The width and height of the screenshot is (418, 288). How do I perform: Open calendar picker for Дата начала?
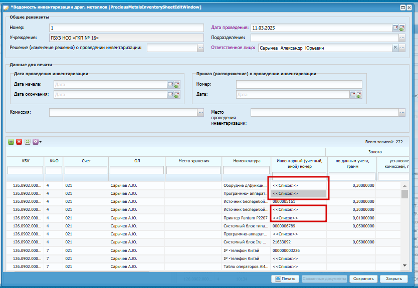[170, 85]
